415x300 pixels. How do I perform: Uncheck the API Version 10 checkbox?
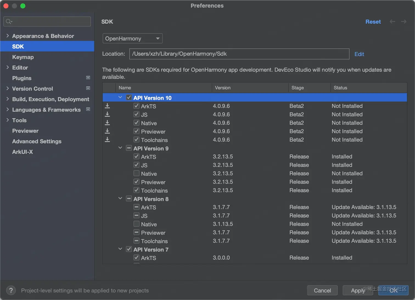pos(129,97)
